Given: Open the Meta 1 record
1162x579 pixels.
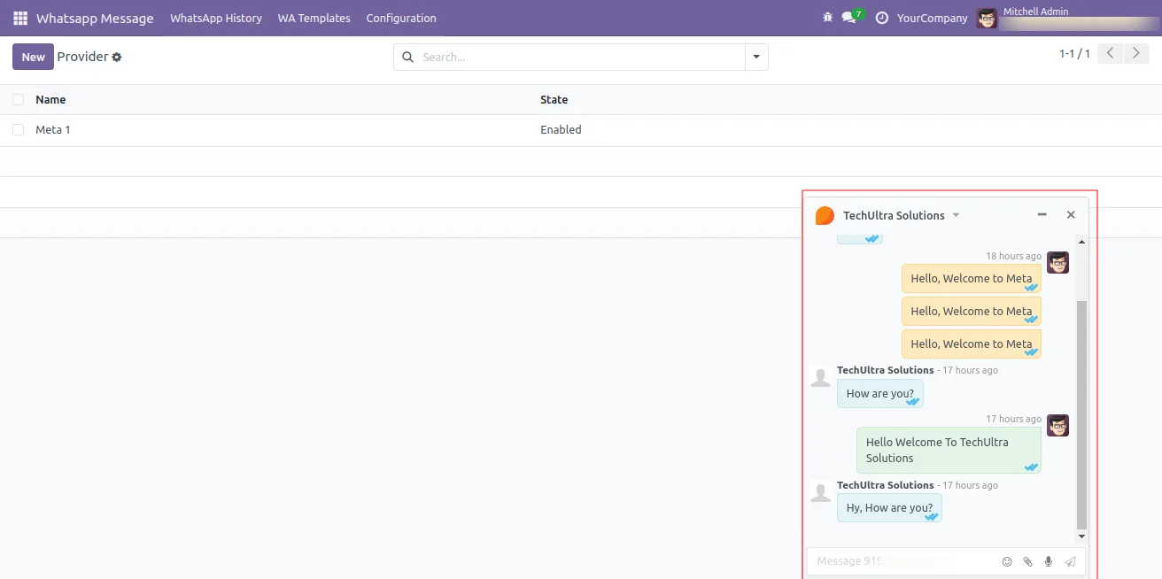Looking at the screenshot, I should click(x=53, y=130).
